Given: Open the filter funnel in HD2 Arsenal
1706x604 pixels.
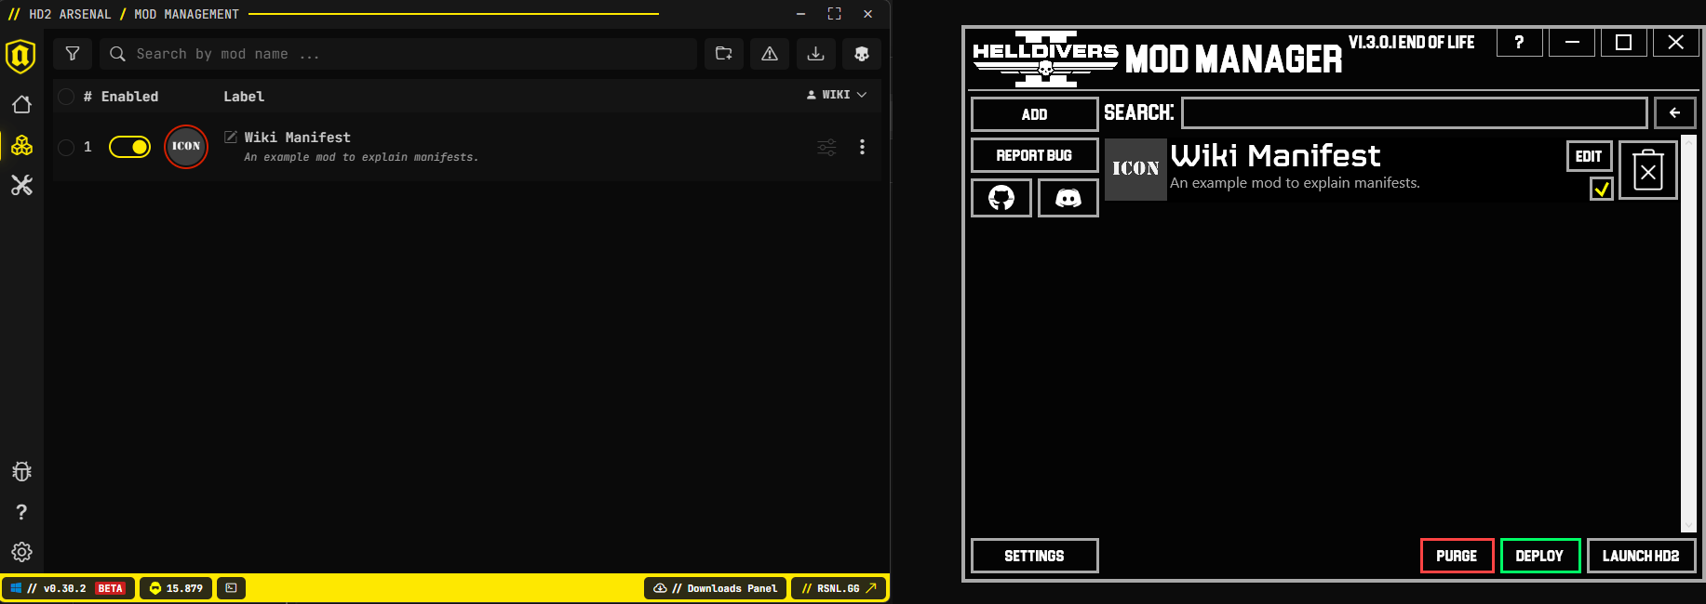Looking at the screenshot, I should 73,54.
